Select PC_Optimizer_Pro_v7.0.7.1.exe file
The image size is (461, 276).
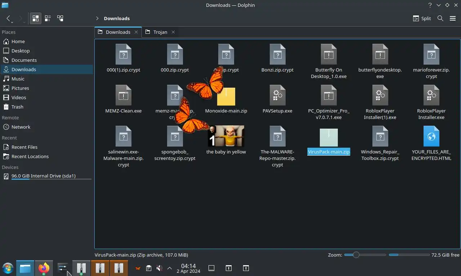[328, 102]
